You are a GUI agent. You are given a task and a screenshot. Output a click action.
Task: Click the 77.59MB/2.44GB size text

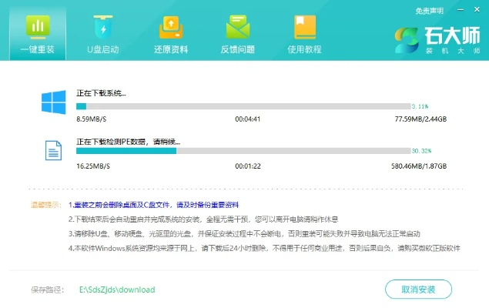click(x=420, y=119)
